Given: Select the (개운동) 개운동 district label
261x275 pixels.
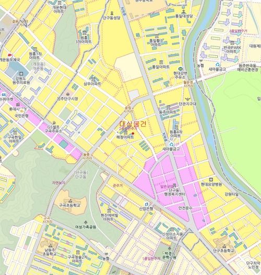Looking at the screenshot, I should coord(38,66).
